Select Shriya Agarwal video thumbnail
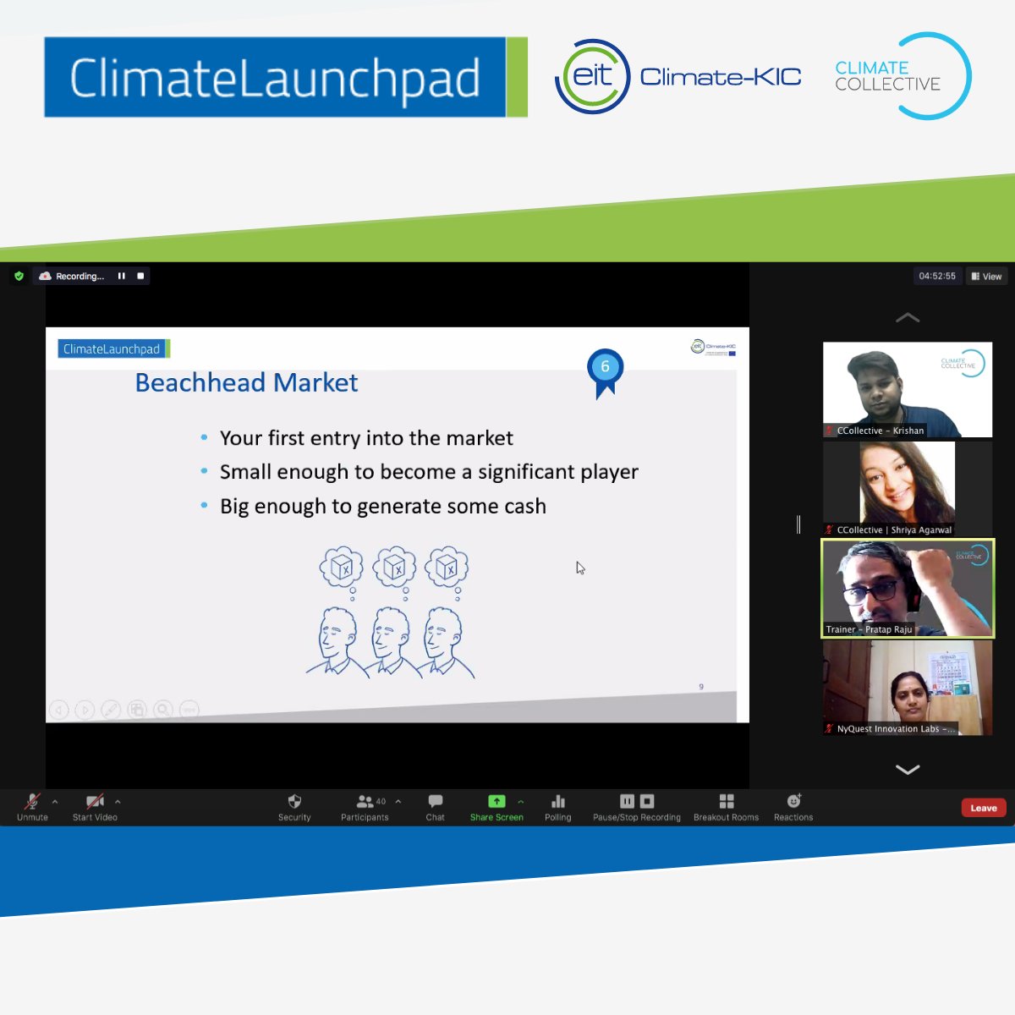Viewport: 1015px width, 1015px height. (x=908, y=488)
